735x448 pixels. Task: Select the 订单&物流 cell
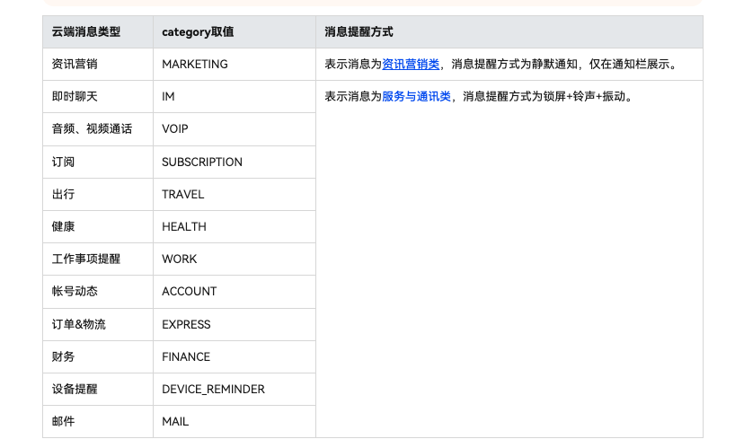(98, 324)
